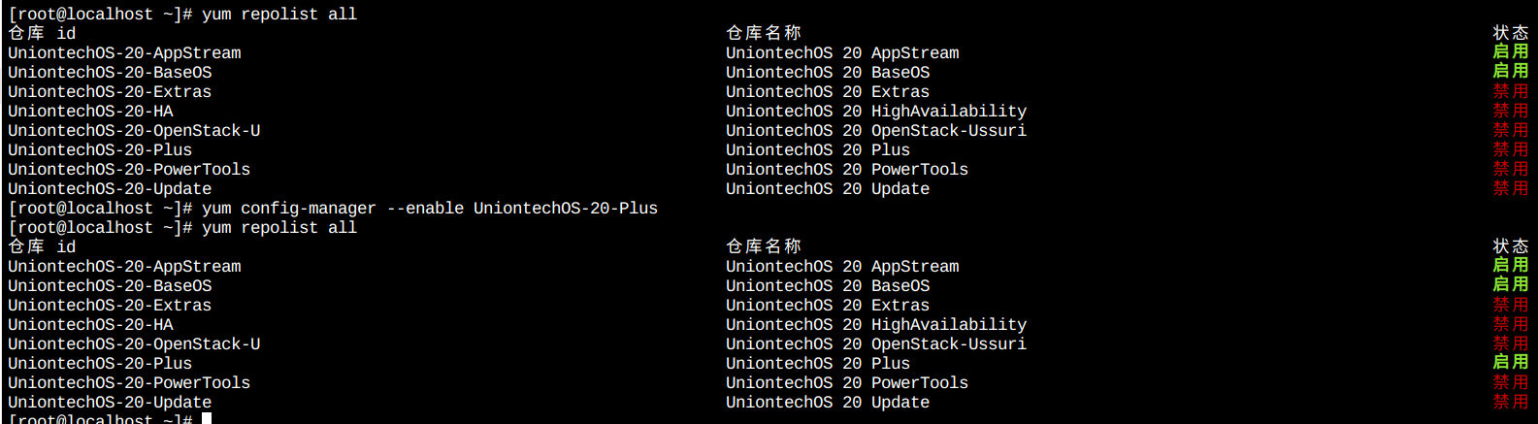The image size is (1538, 424).
Task: Select the OpenStack-Ussuri repository name in the second listing
Action: [876, 344]
